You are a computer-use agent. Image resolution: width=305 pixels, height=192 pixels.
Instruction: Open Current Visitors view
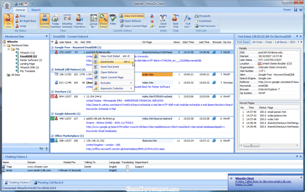(x=45, y=21)
